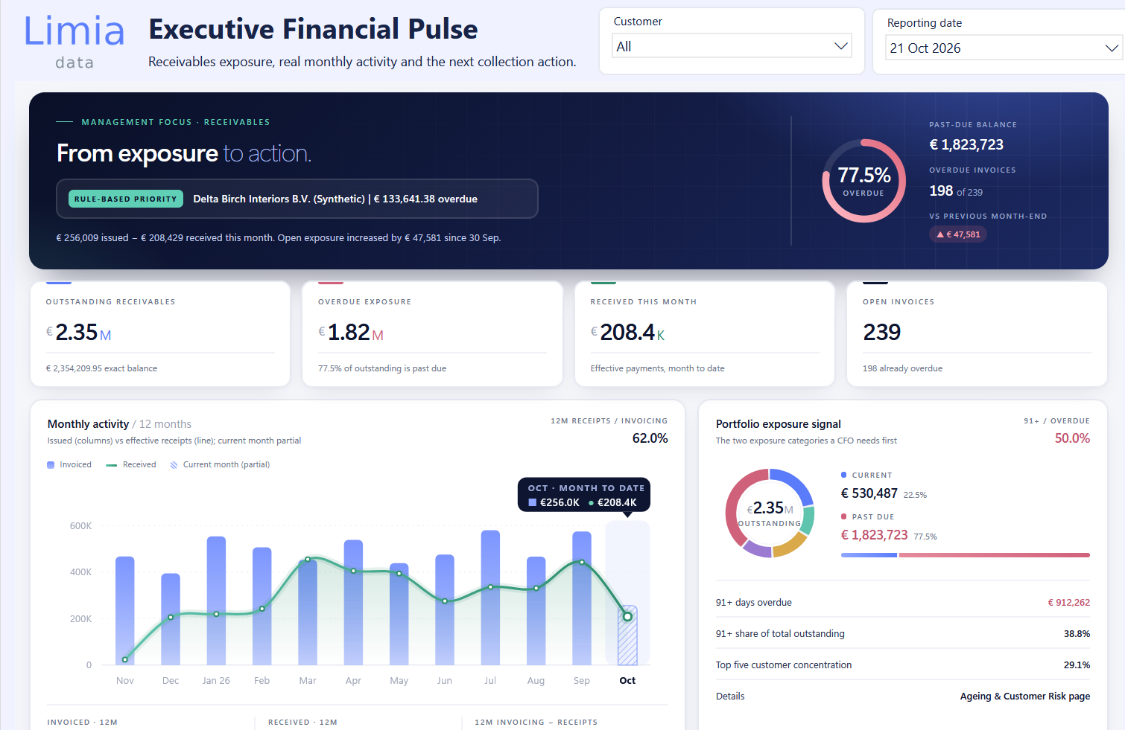Click the Delta Birch Interiors B.V. priority text
This screenshot has height=730, width=1125.
(335, 199)
